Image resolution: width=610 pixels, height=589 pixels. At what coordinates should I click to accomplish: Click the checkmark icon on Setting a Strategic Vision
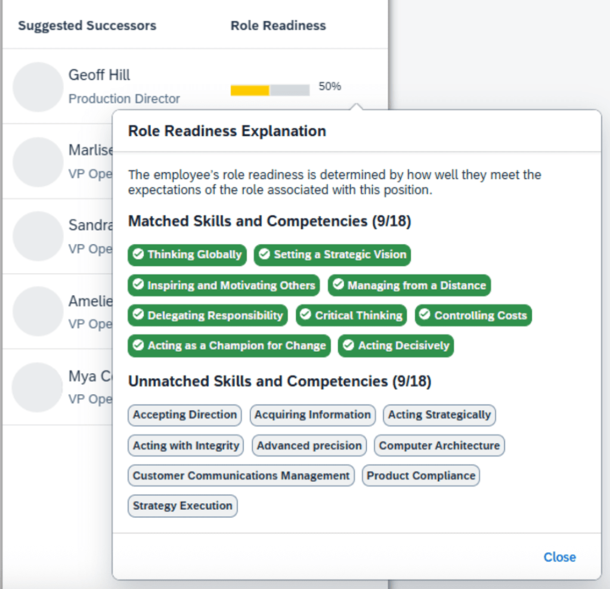click(264, 255)
